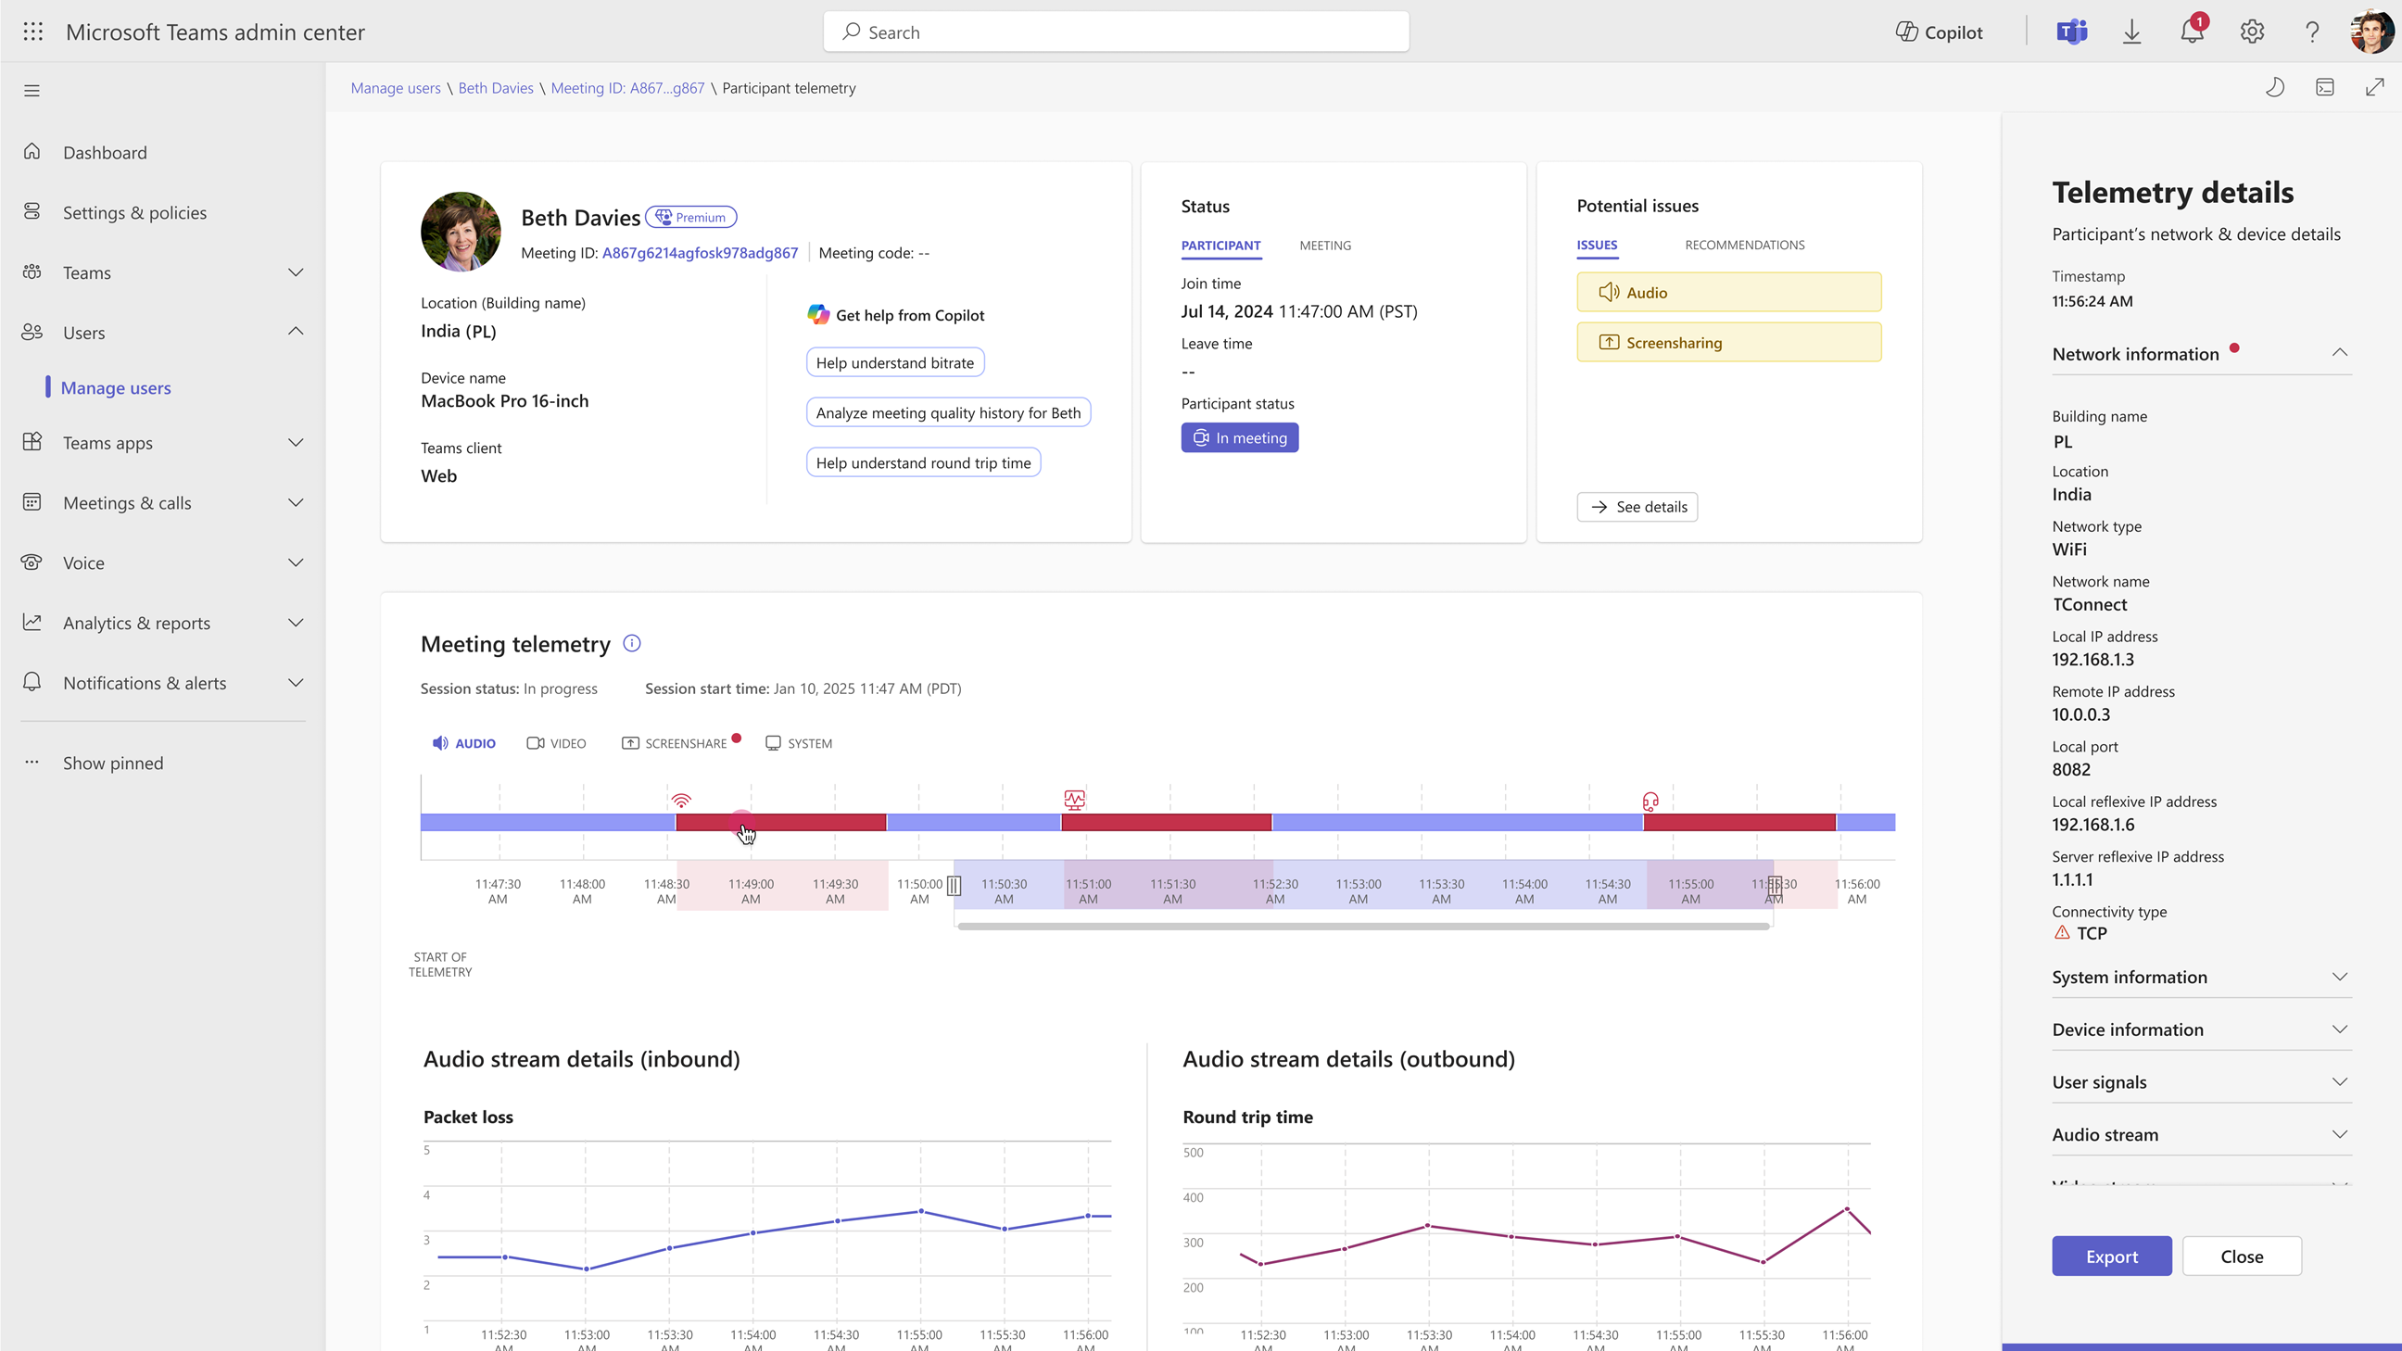
Task: Click Help understand bitrate suggestion
Action: click(x=895, y=362)
